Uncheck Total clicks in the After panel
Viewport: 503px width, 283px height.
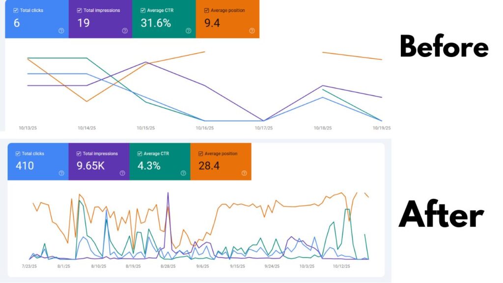[17, 154]
